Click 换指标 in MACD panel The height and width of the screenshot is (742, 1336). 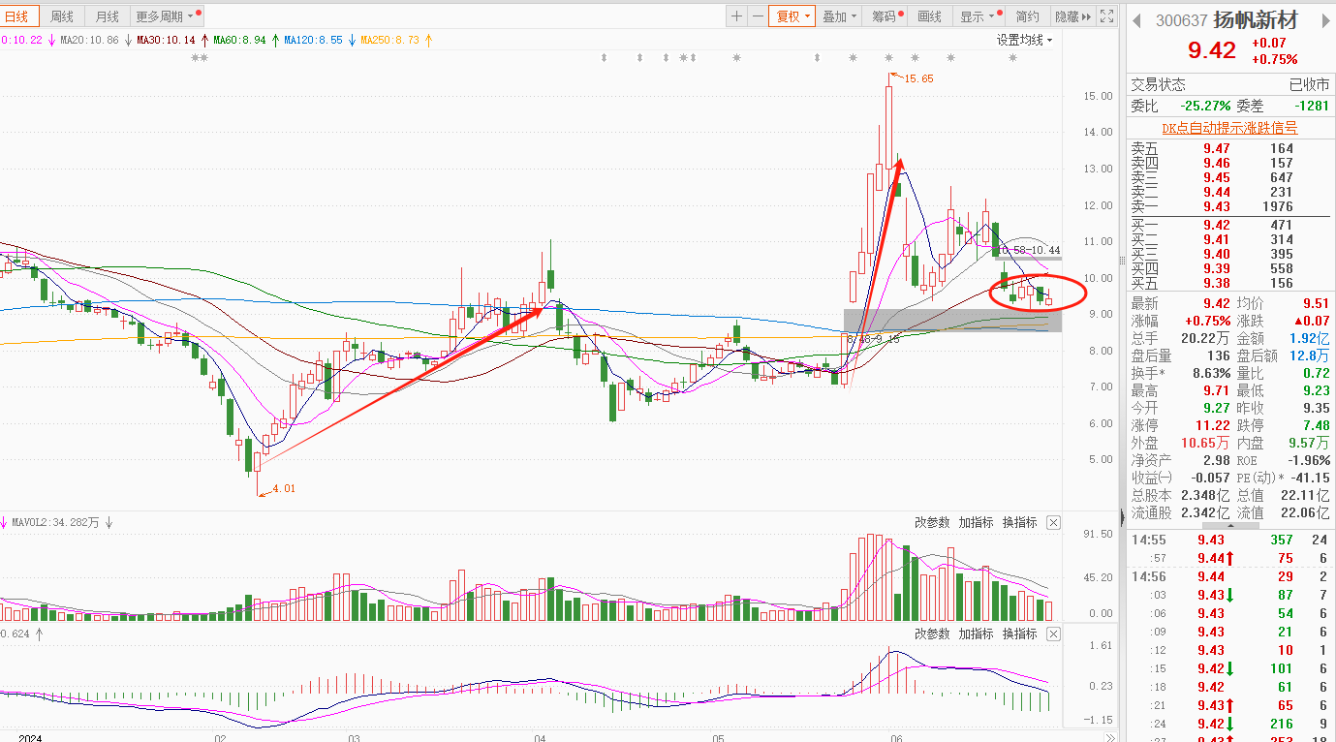[x=1019, y=634]
